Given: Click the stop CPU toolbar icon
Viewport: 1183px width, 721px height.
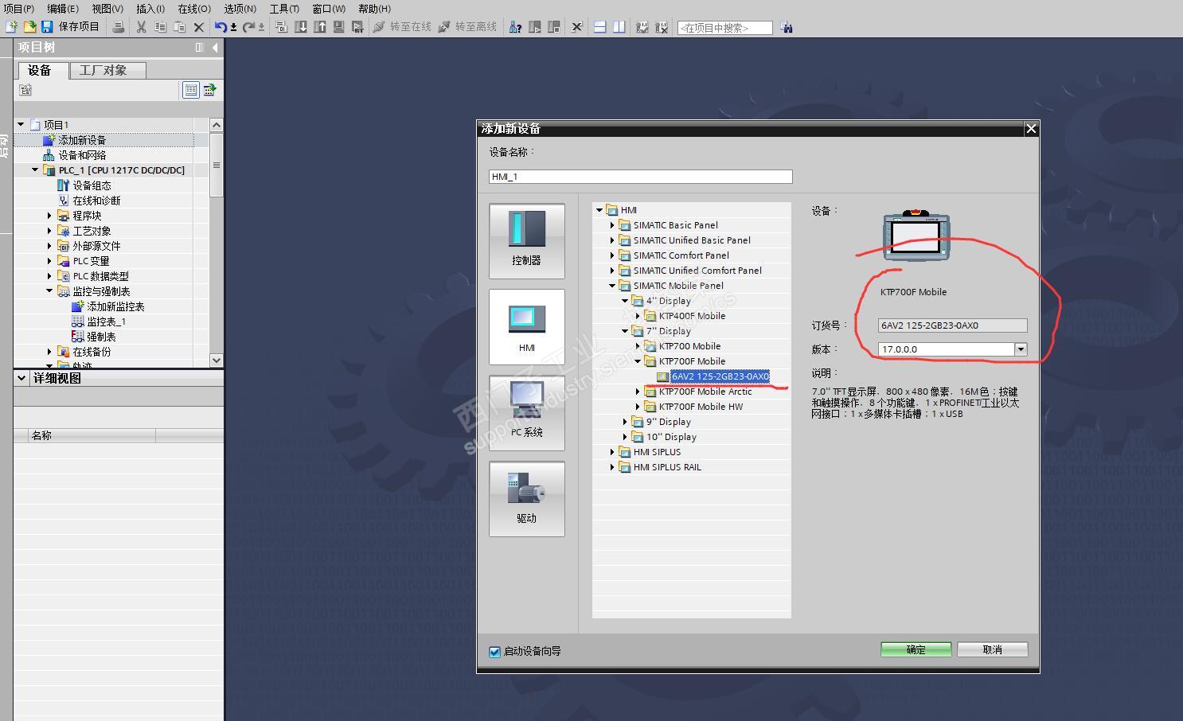Looking at the screenshot, I should [x=554, y=27].
